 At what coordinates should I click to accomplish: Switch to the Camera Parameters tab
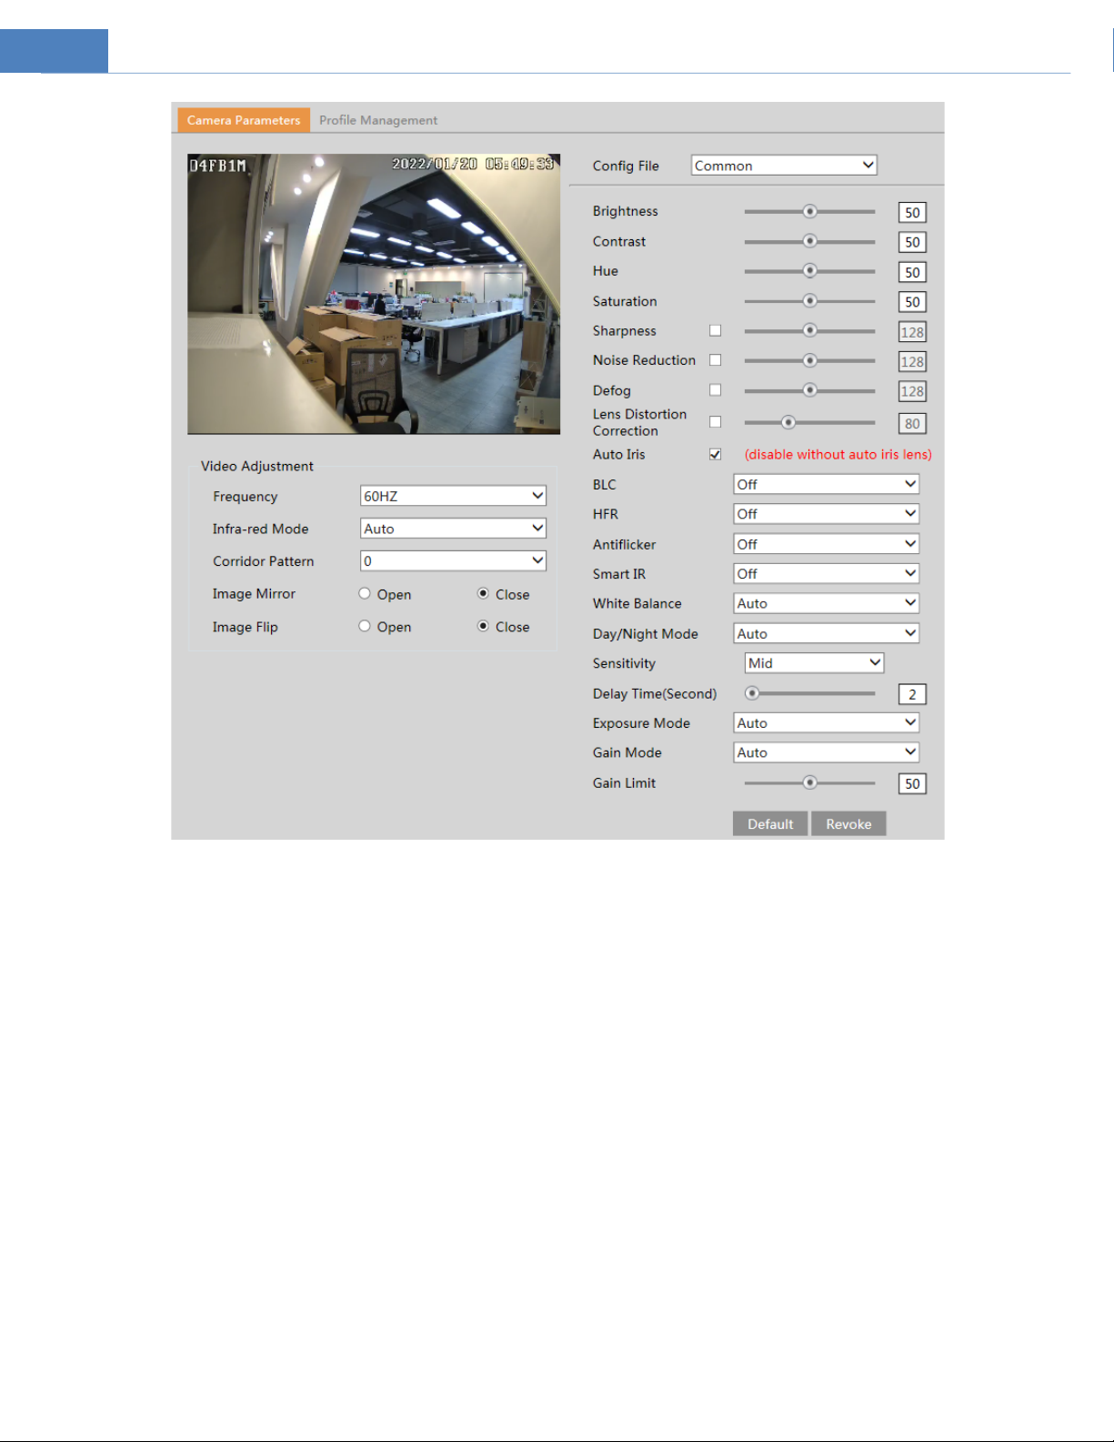coord(243,120)
